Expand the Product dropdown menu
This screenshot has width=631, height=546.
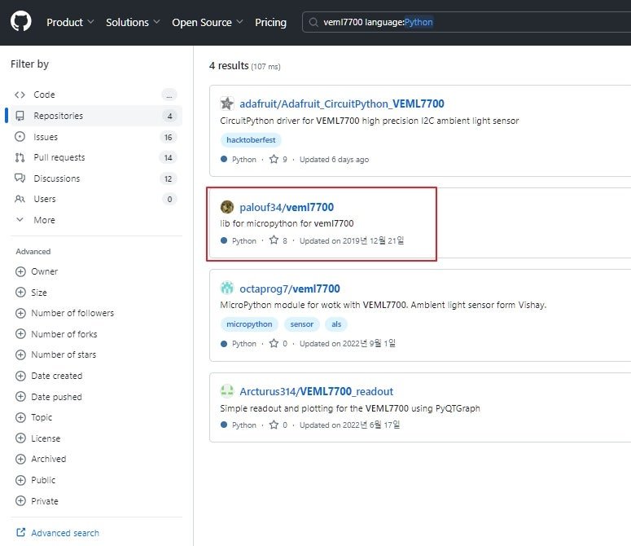click(x=70, y=22)
